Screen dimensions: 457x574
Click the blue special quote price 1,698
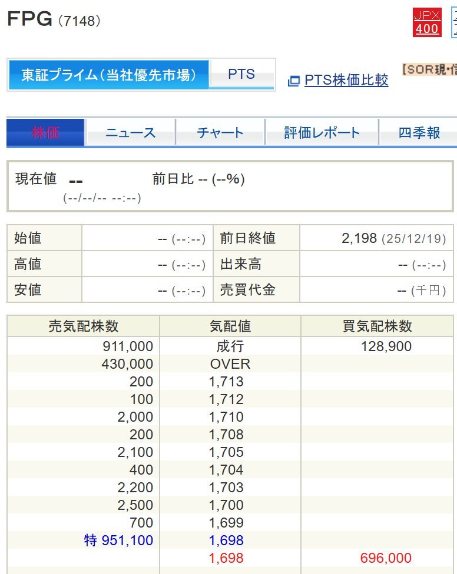pos(226,540)
